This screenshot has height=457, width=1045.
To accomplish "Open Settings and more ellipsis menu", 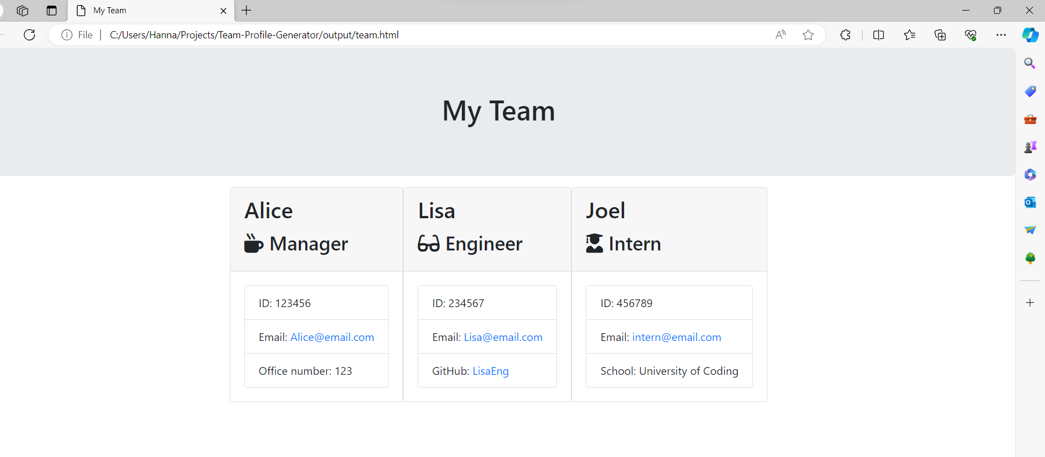I will [x=1001, y=35].
